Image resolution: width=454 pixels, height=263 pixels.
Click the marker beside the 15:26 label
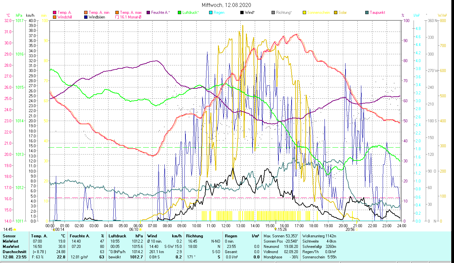[275, 229]
